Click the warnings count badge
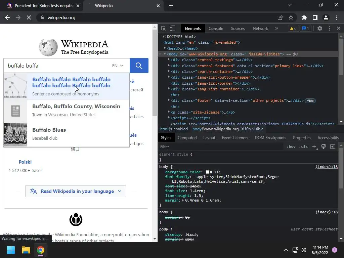Viewport: 344px width, 258px height. pyautogui.click(x=293, y=28)
